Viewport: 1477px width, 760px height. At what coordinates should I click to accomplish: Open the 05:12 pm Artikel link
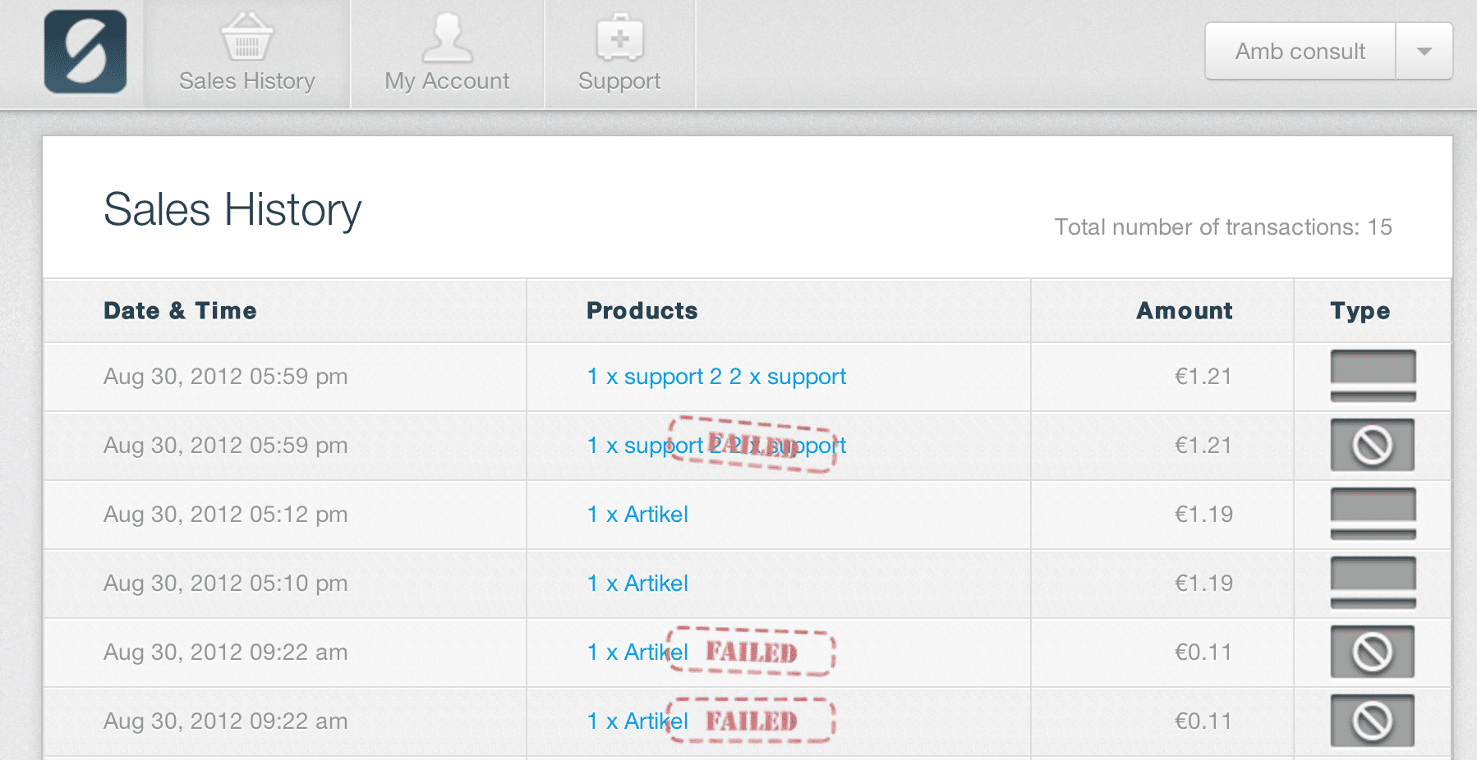(x=637, y=515)
